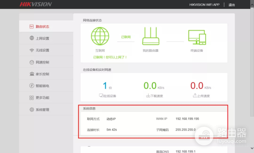The width and height of the screenshot is (254, 153).
Task: Click the 在线设备 monitor icon
Action: (101, 95)
